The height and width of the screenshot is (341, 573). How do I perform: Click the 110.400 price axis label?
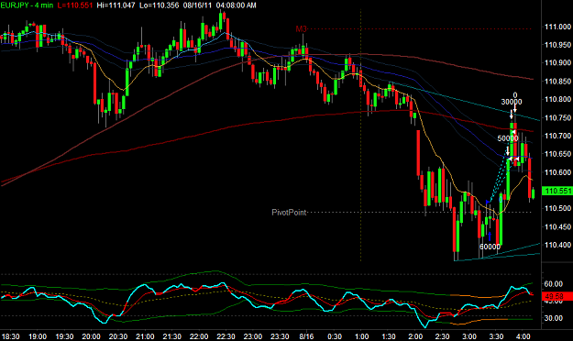click(x=557, y=245)
